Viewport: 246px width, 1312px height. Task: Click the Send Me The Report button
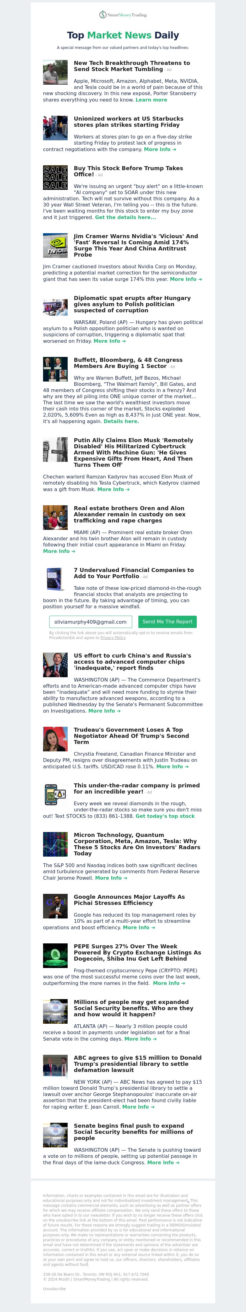click(168, 622)
